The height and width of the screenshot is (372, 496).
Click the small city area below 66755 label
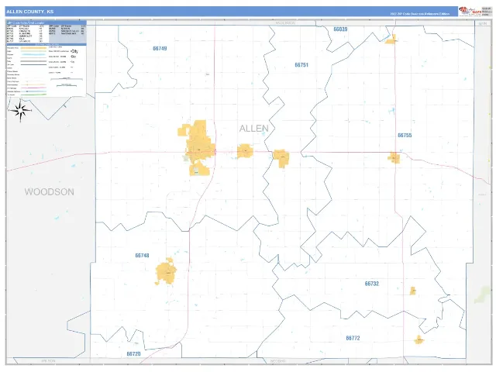(394, 157)
